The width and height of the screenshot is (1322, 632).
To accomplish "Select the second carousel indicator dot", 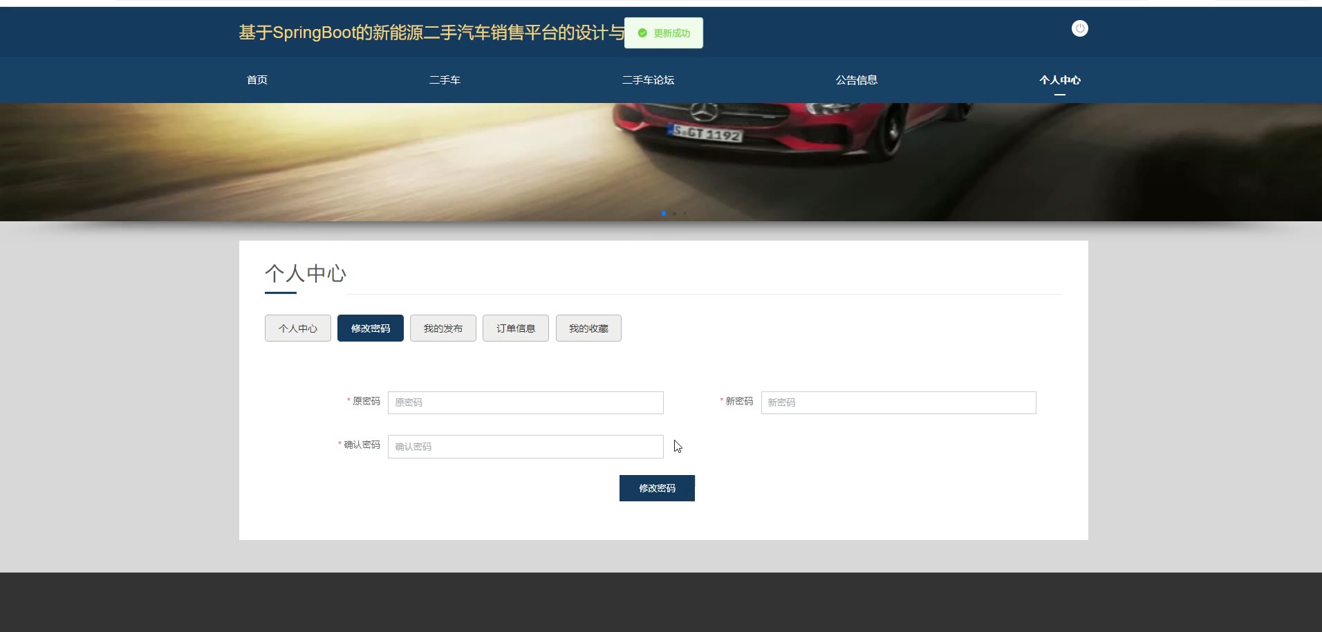I will tap(675, 214).
